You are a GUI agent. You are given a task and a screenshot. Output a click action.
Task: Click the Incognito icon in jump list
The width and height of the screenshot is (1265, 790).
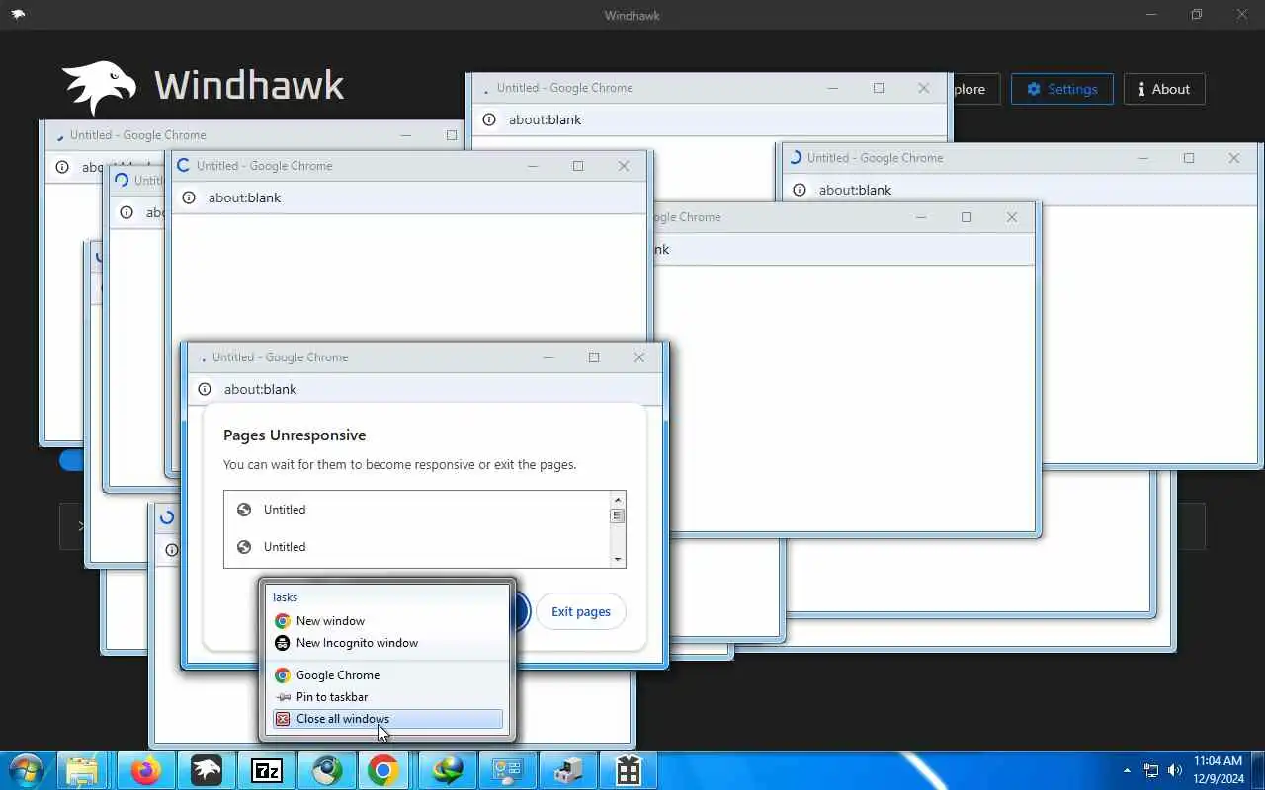pyautogui.click(x=283, y=643)
